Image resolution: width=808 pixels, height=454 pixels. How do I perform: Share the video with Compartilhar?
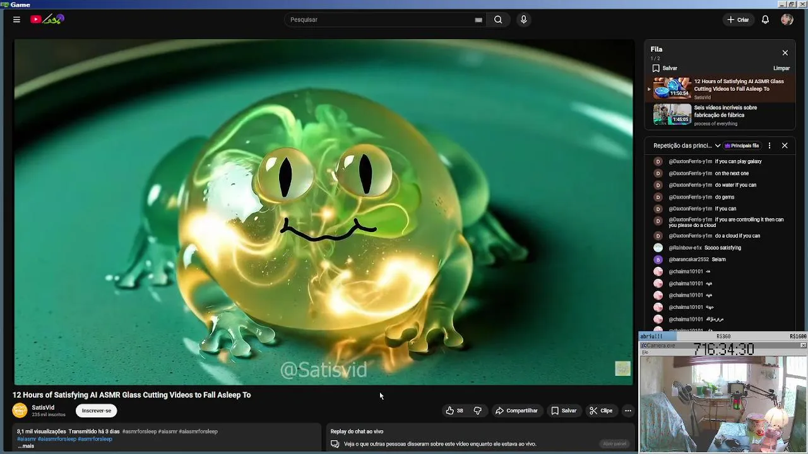pos(516,410)
